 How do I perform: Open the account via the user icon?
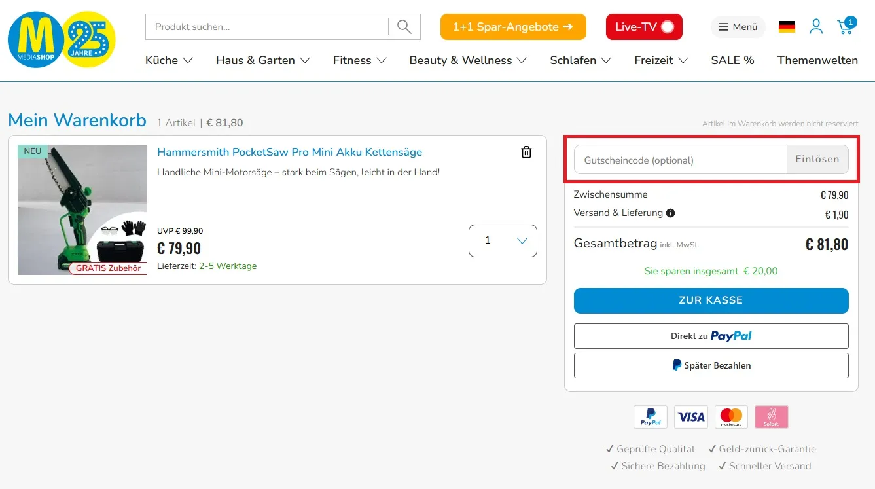pyautogui.click(x=815, y=26)
